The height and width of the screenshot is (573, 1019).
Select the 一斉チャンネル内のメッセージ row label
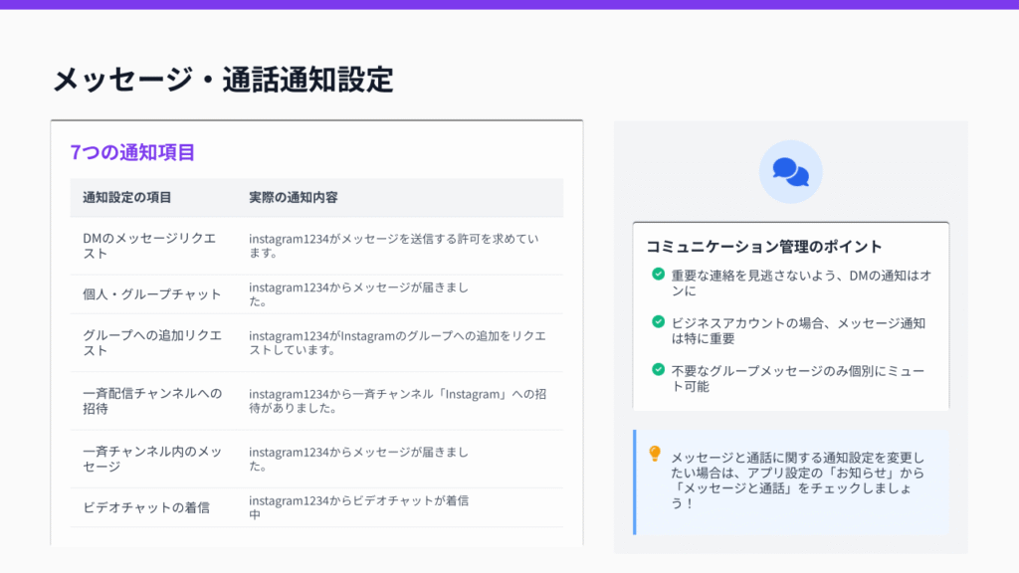152,459
